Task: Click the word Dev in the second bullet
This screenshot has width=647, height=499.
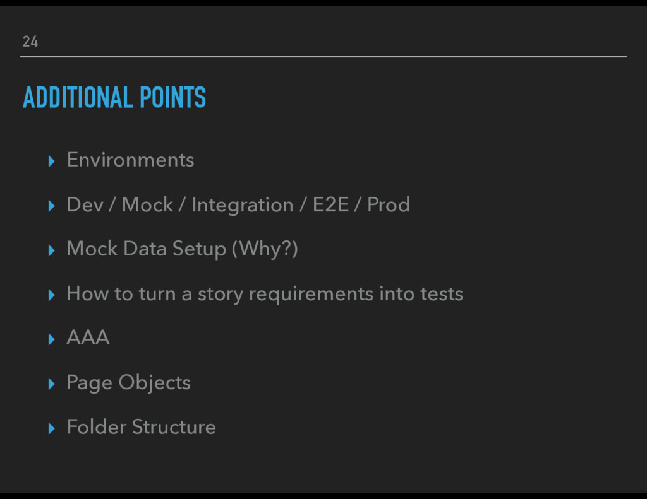Action: click(85, 204)
